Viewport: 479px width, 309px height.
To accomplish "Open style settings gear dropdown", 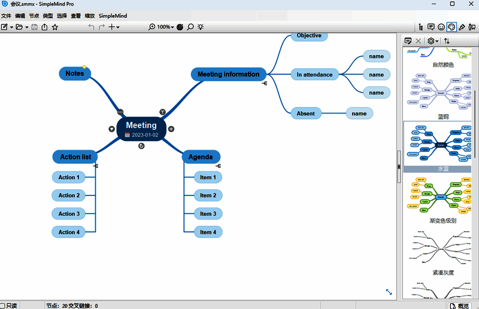I will (x=433, y=41).
